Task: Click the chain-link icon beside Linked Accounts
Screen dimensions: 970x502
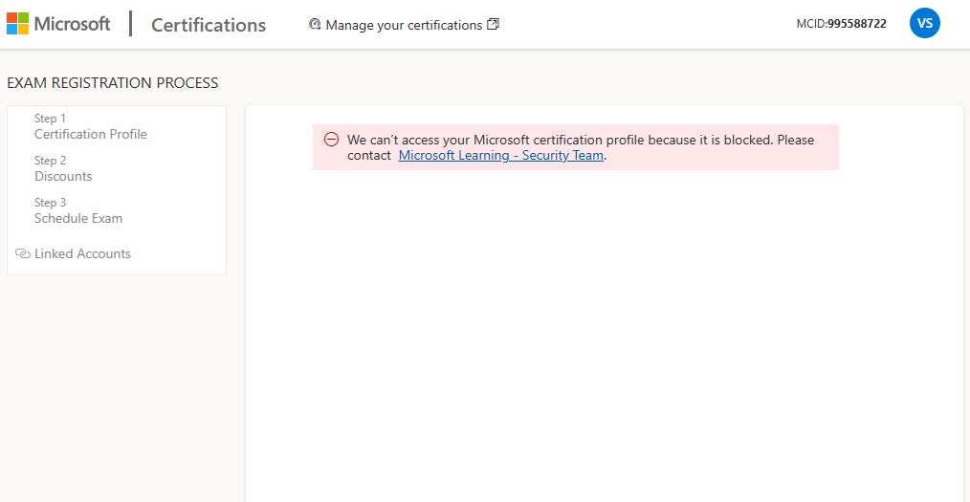Action: pyautogui.click(x=23, y=253)
